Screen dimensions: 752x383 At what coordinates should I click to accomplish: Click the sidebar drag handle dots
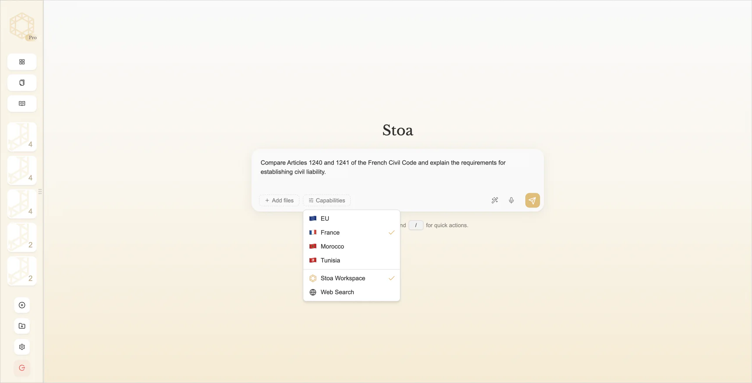tap(40, 191)
